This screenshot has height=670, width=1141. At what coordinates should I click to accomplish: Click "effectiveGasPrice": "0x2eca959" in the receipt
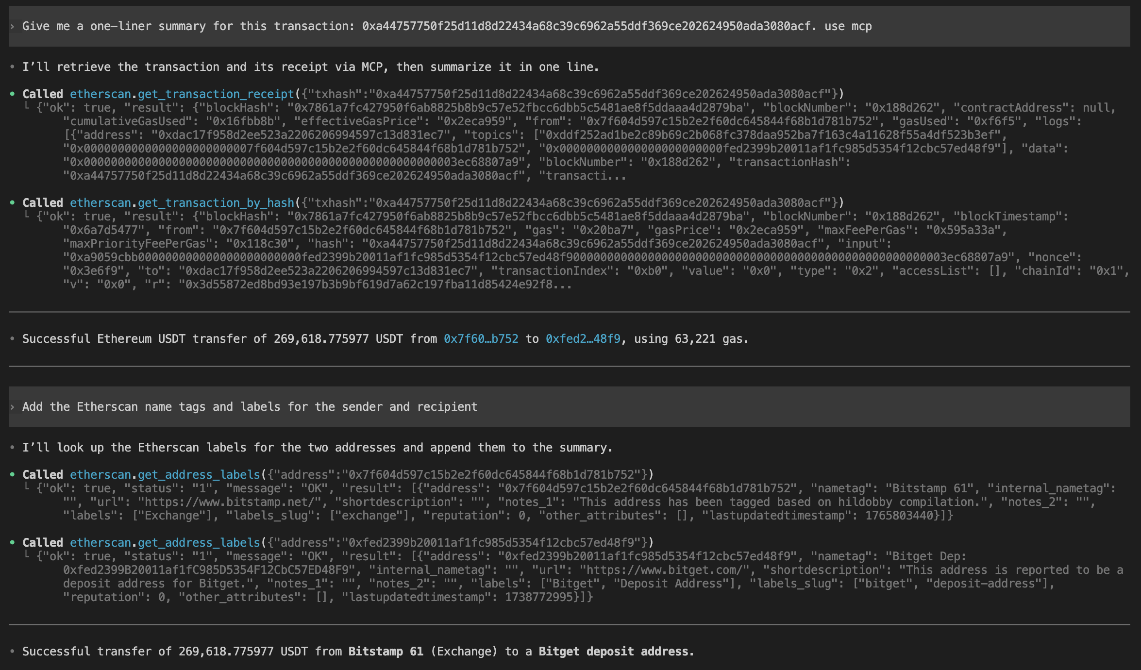[403, 121]
